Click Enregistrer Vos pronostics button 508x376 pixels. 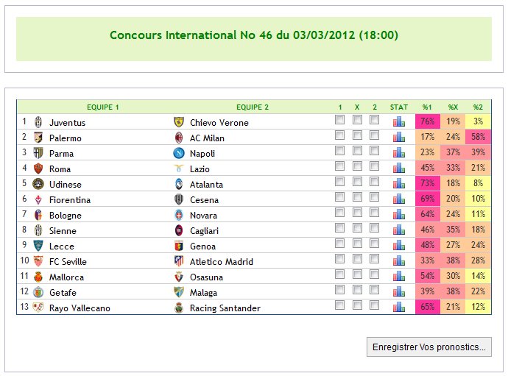click(429, 347)
